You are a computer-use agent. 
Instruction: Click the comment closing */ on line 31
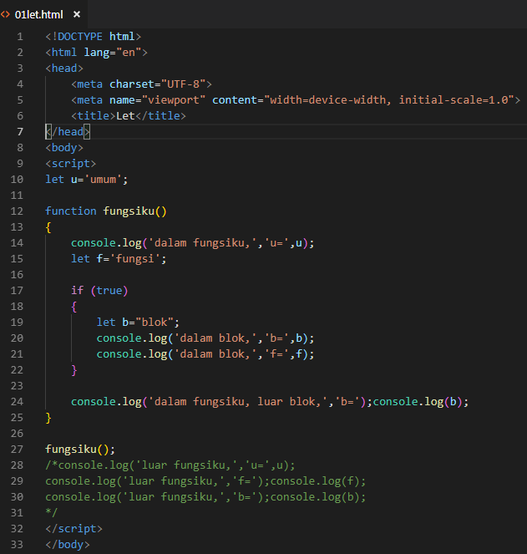click(52, 513)
